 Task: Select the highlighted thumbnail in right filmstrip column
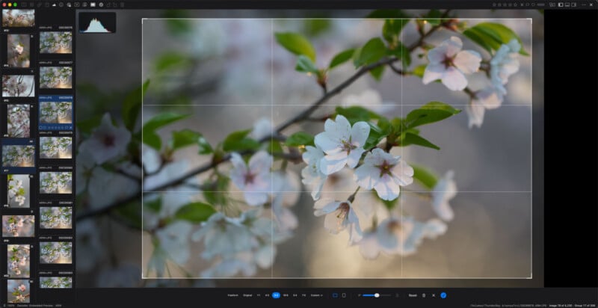tap(55, 112)
